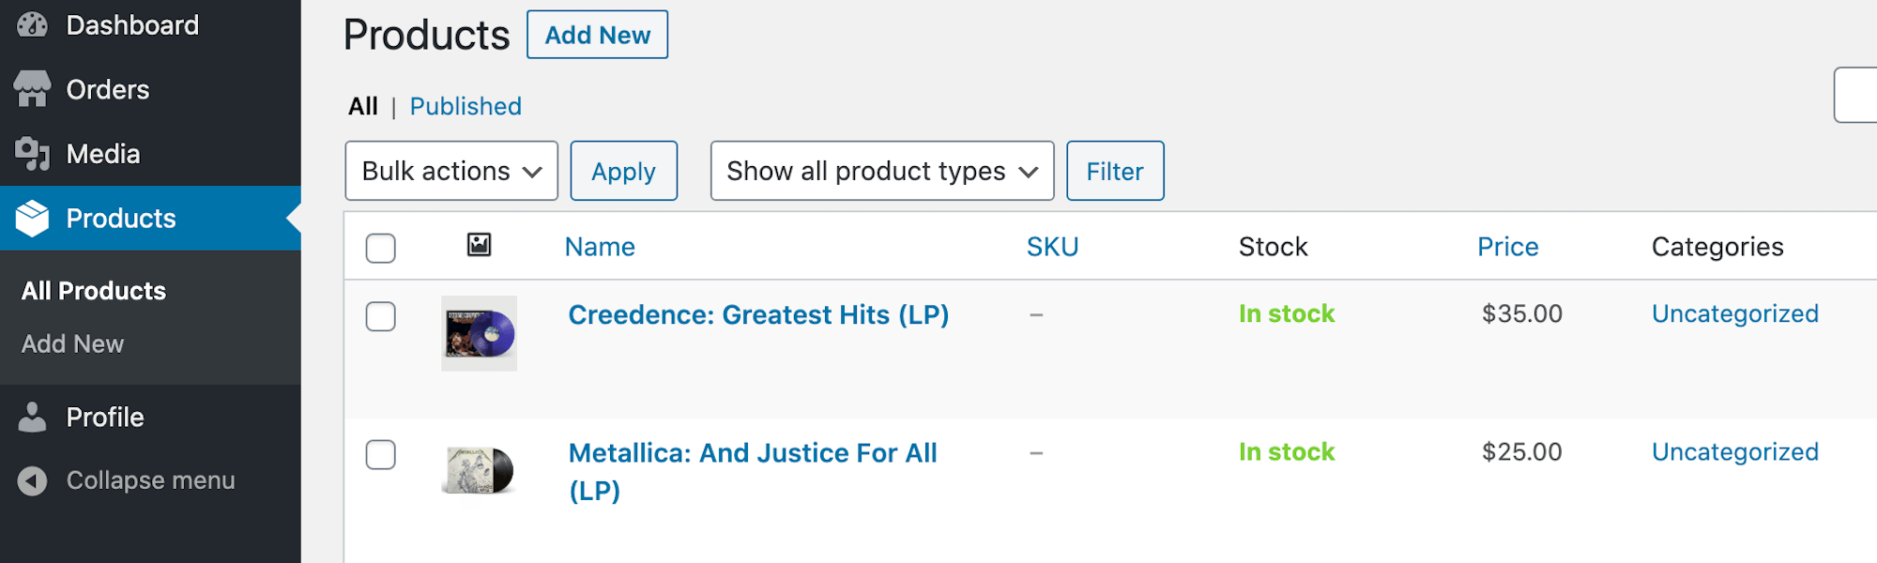Sort products by Price column

pos(1508,247)
